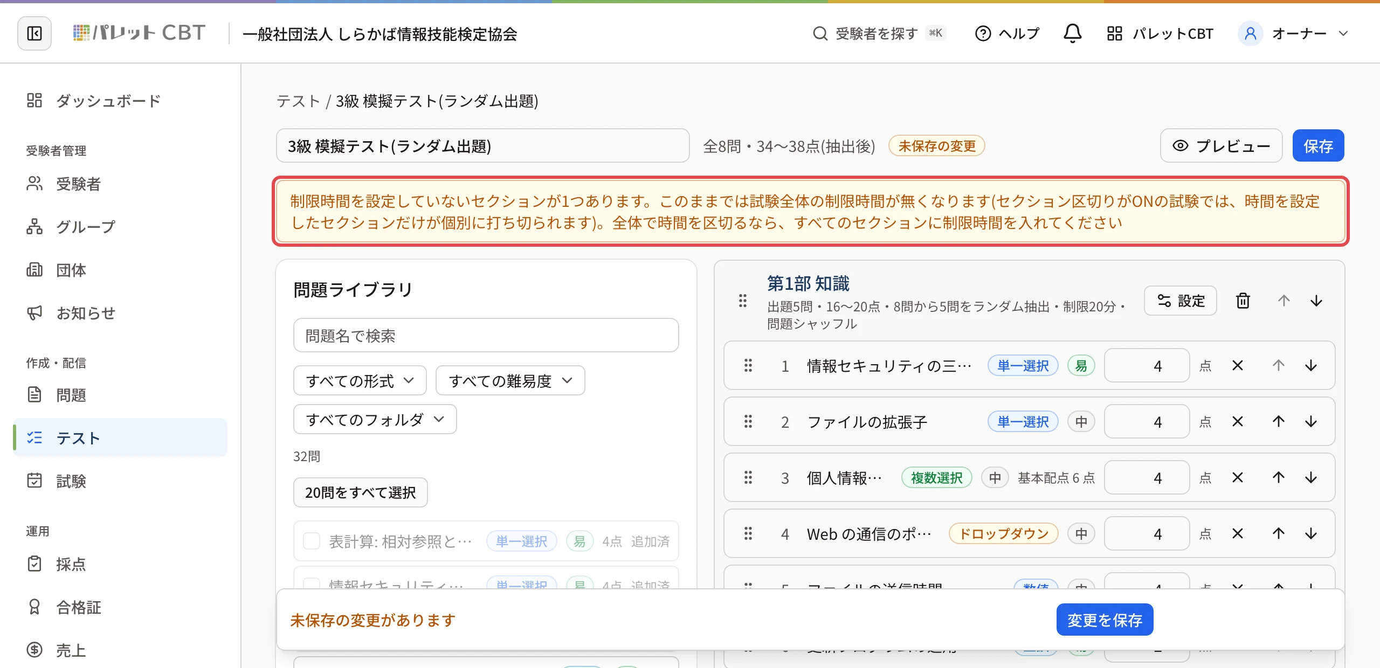Click the 受験者を探す search

pyautogui.click(x=880, y=33)
